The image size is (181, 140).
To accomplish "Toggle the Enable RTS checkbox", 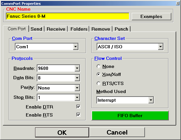I will click(78, 115).
